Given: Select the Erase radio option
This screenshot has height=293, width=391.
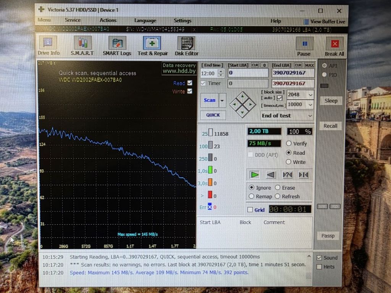Looking at the screenshot, I should coord(278,187).
